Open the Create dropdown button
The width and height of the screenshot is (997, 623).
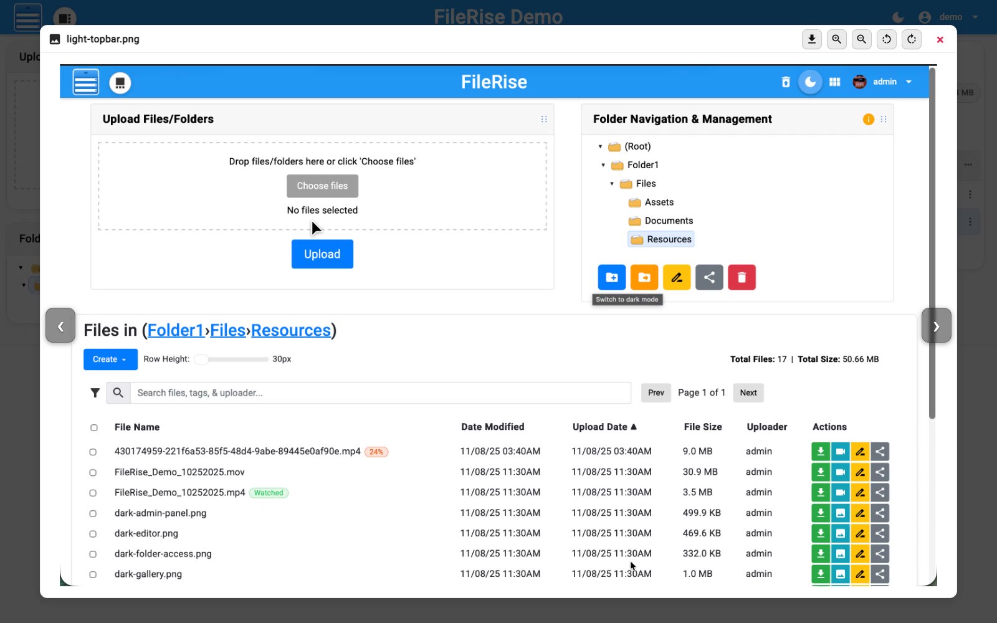[110, 359]
